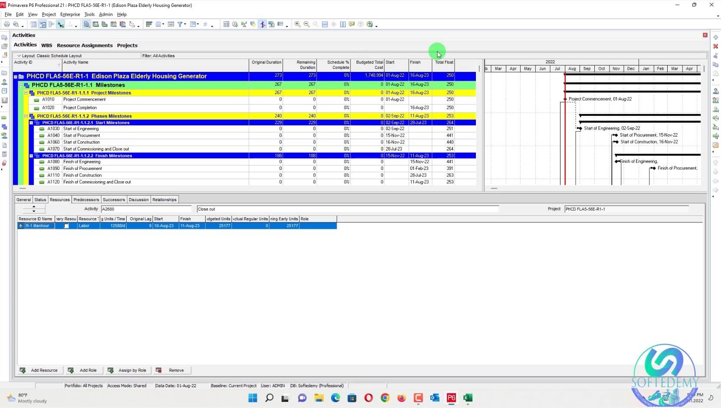Click the Budgeted Total Cost column header

367,65
